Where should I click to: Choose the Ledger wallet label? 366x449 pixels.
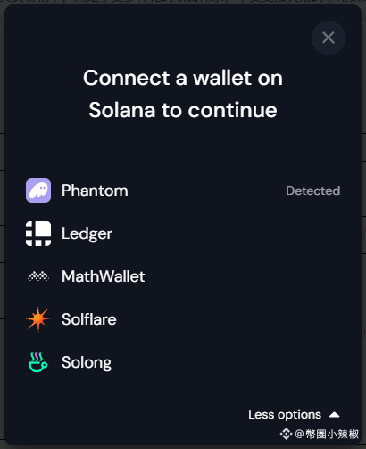pos(87,234)
